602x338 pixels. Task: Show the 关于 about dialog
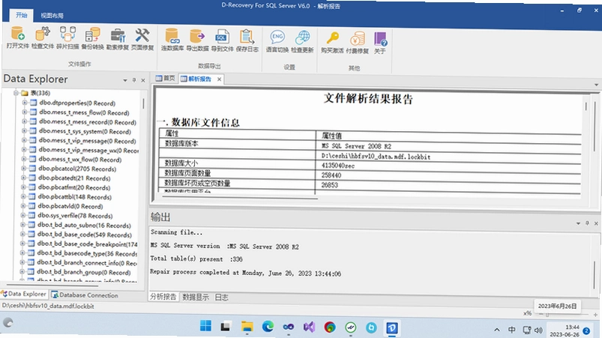380,43
